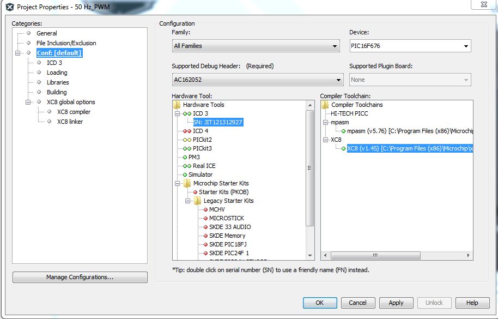
Task: Click the Hardware Tools folder icon
Action: coord(177,105)
